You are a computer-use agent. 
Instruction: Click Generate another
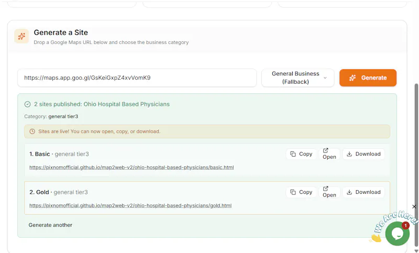[x=50, y=225]
